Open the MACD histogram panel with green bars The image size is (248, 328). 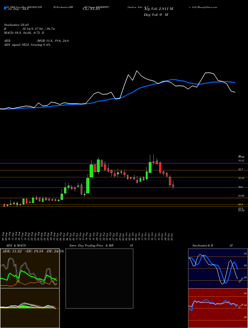(x=30, y=308)
